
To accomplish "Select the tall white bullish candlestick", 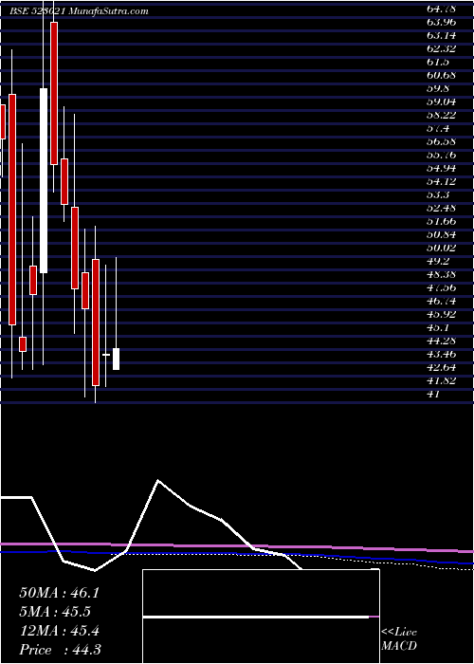I will click(44, 180).
